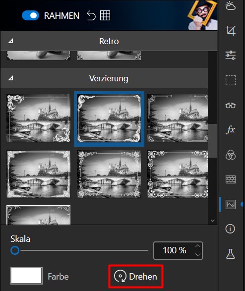The width and height of the screenshot is (245, 291).
Task: Select first frame in second Verzierung row
Action: point(38,174)
